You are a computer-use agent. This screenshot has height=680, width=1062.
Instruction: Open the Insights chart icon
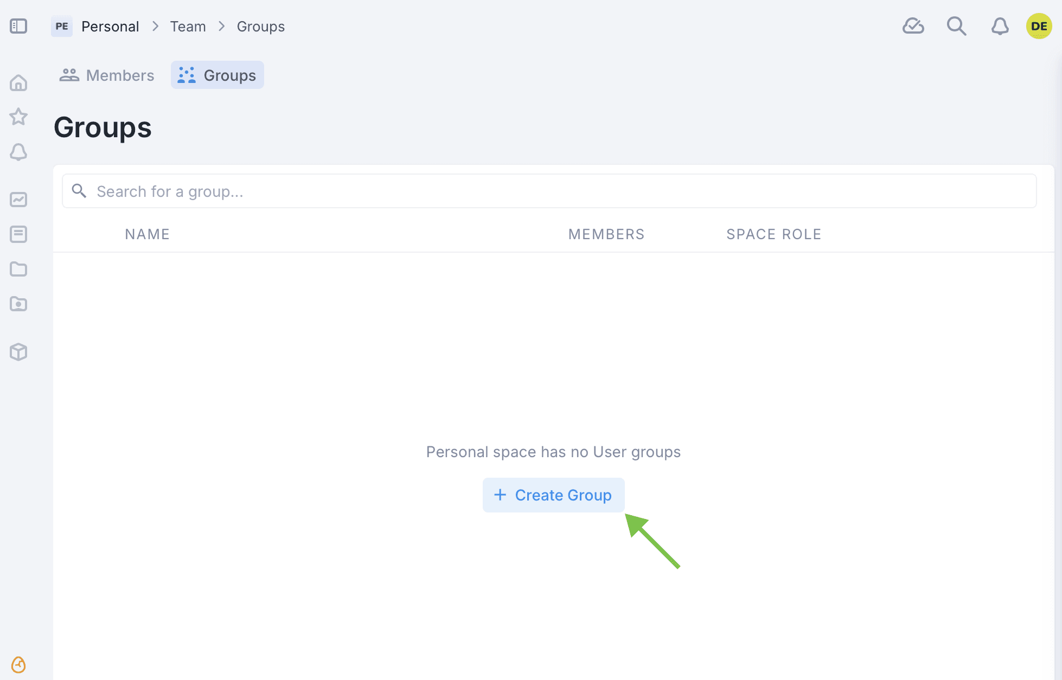tap(18, 200)
